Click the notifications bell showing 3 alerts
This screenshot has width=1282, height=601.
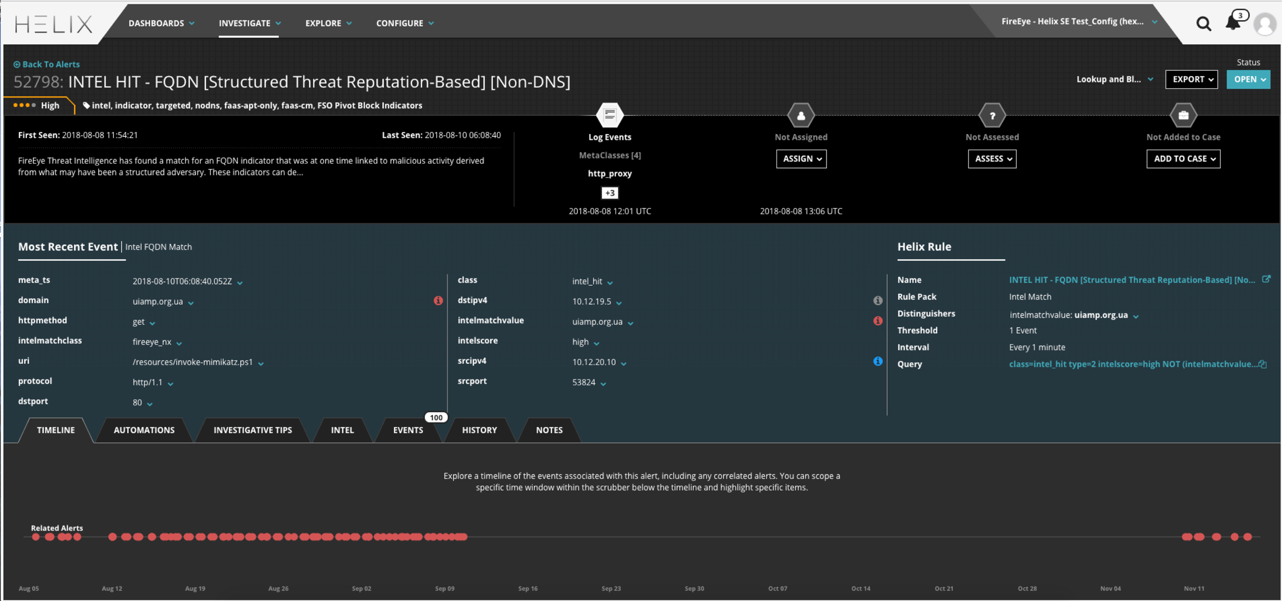click(x=1234, y=23)
